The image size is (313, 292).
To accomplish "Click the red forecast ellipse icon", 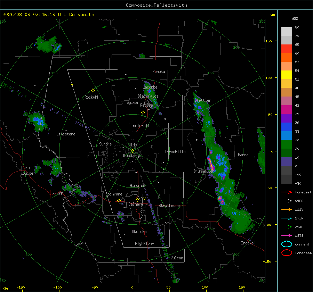I will 287,253.
